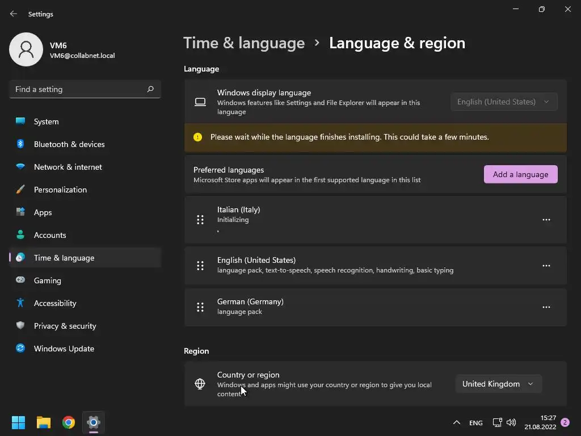Image resolution: width=581 pixels, height=436 pixels.
Task: Select the German (Germany) language row
Action: click(x=376, y=307)
